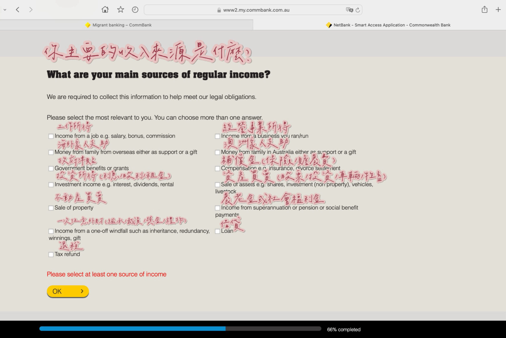Click the forward navigation arrow
506x338 pixels.
(31, 10)
